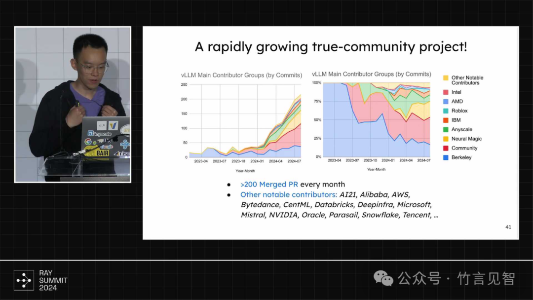Click the '75%' y-axis label
The width and height of the screenshot is (533, 300).
coord(317,101)
